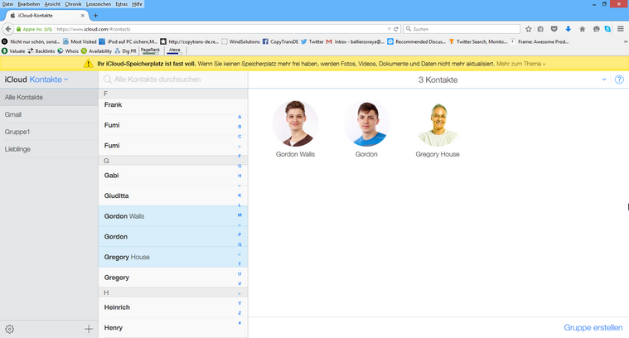Jump to letter A in alphabet index
The width and height of the screenshot is (629, 338).
(240, 117)
